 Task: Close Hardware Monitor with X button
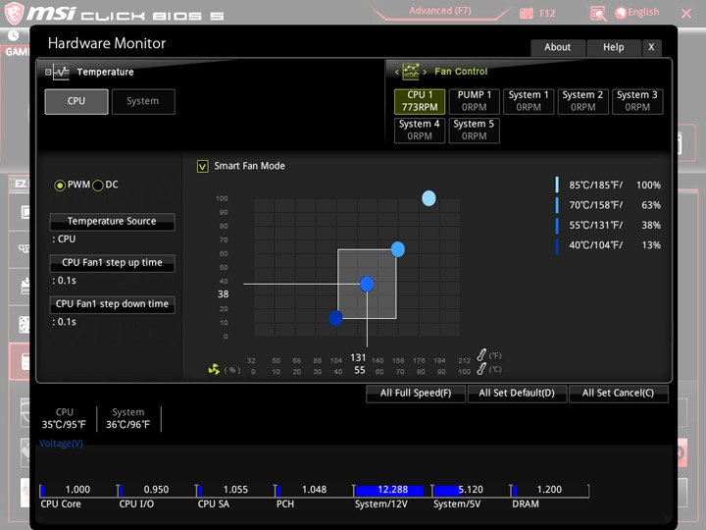coord(651,47)
